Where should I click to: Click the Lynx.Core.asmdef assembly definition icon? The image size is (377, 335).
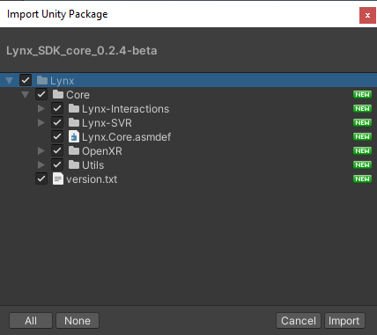[x=74, y=136]
